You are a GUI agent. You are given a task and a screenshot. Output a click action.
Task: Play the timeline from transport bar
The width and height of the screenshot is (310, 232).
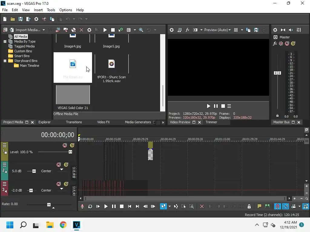pyautogui.click(x=106, y=206)
